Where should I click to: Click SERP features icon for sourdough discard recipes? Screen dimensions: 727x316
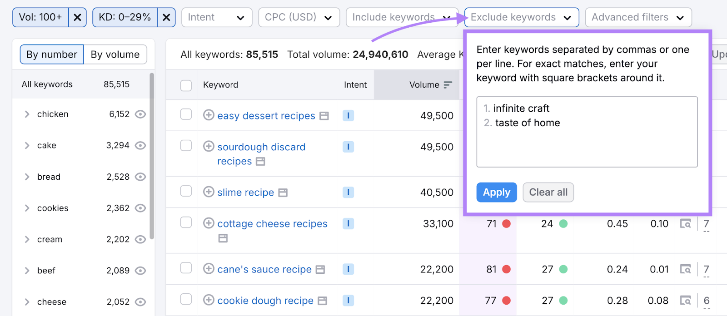pyautogui.click(x=260, y=162)
